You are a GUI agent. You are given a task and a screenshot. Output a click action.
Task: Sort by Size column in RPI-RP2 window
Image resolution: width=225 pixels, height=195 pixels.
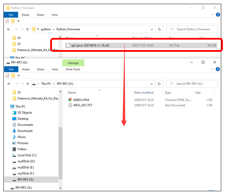(198, 93)
